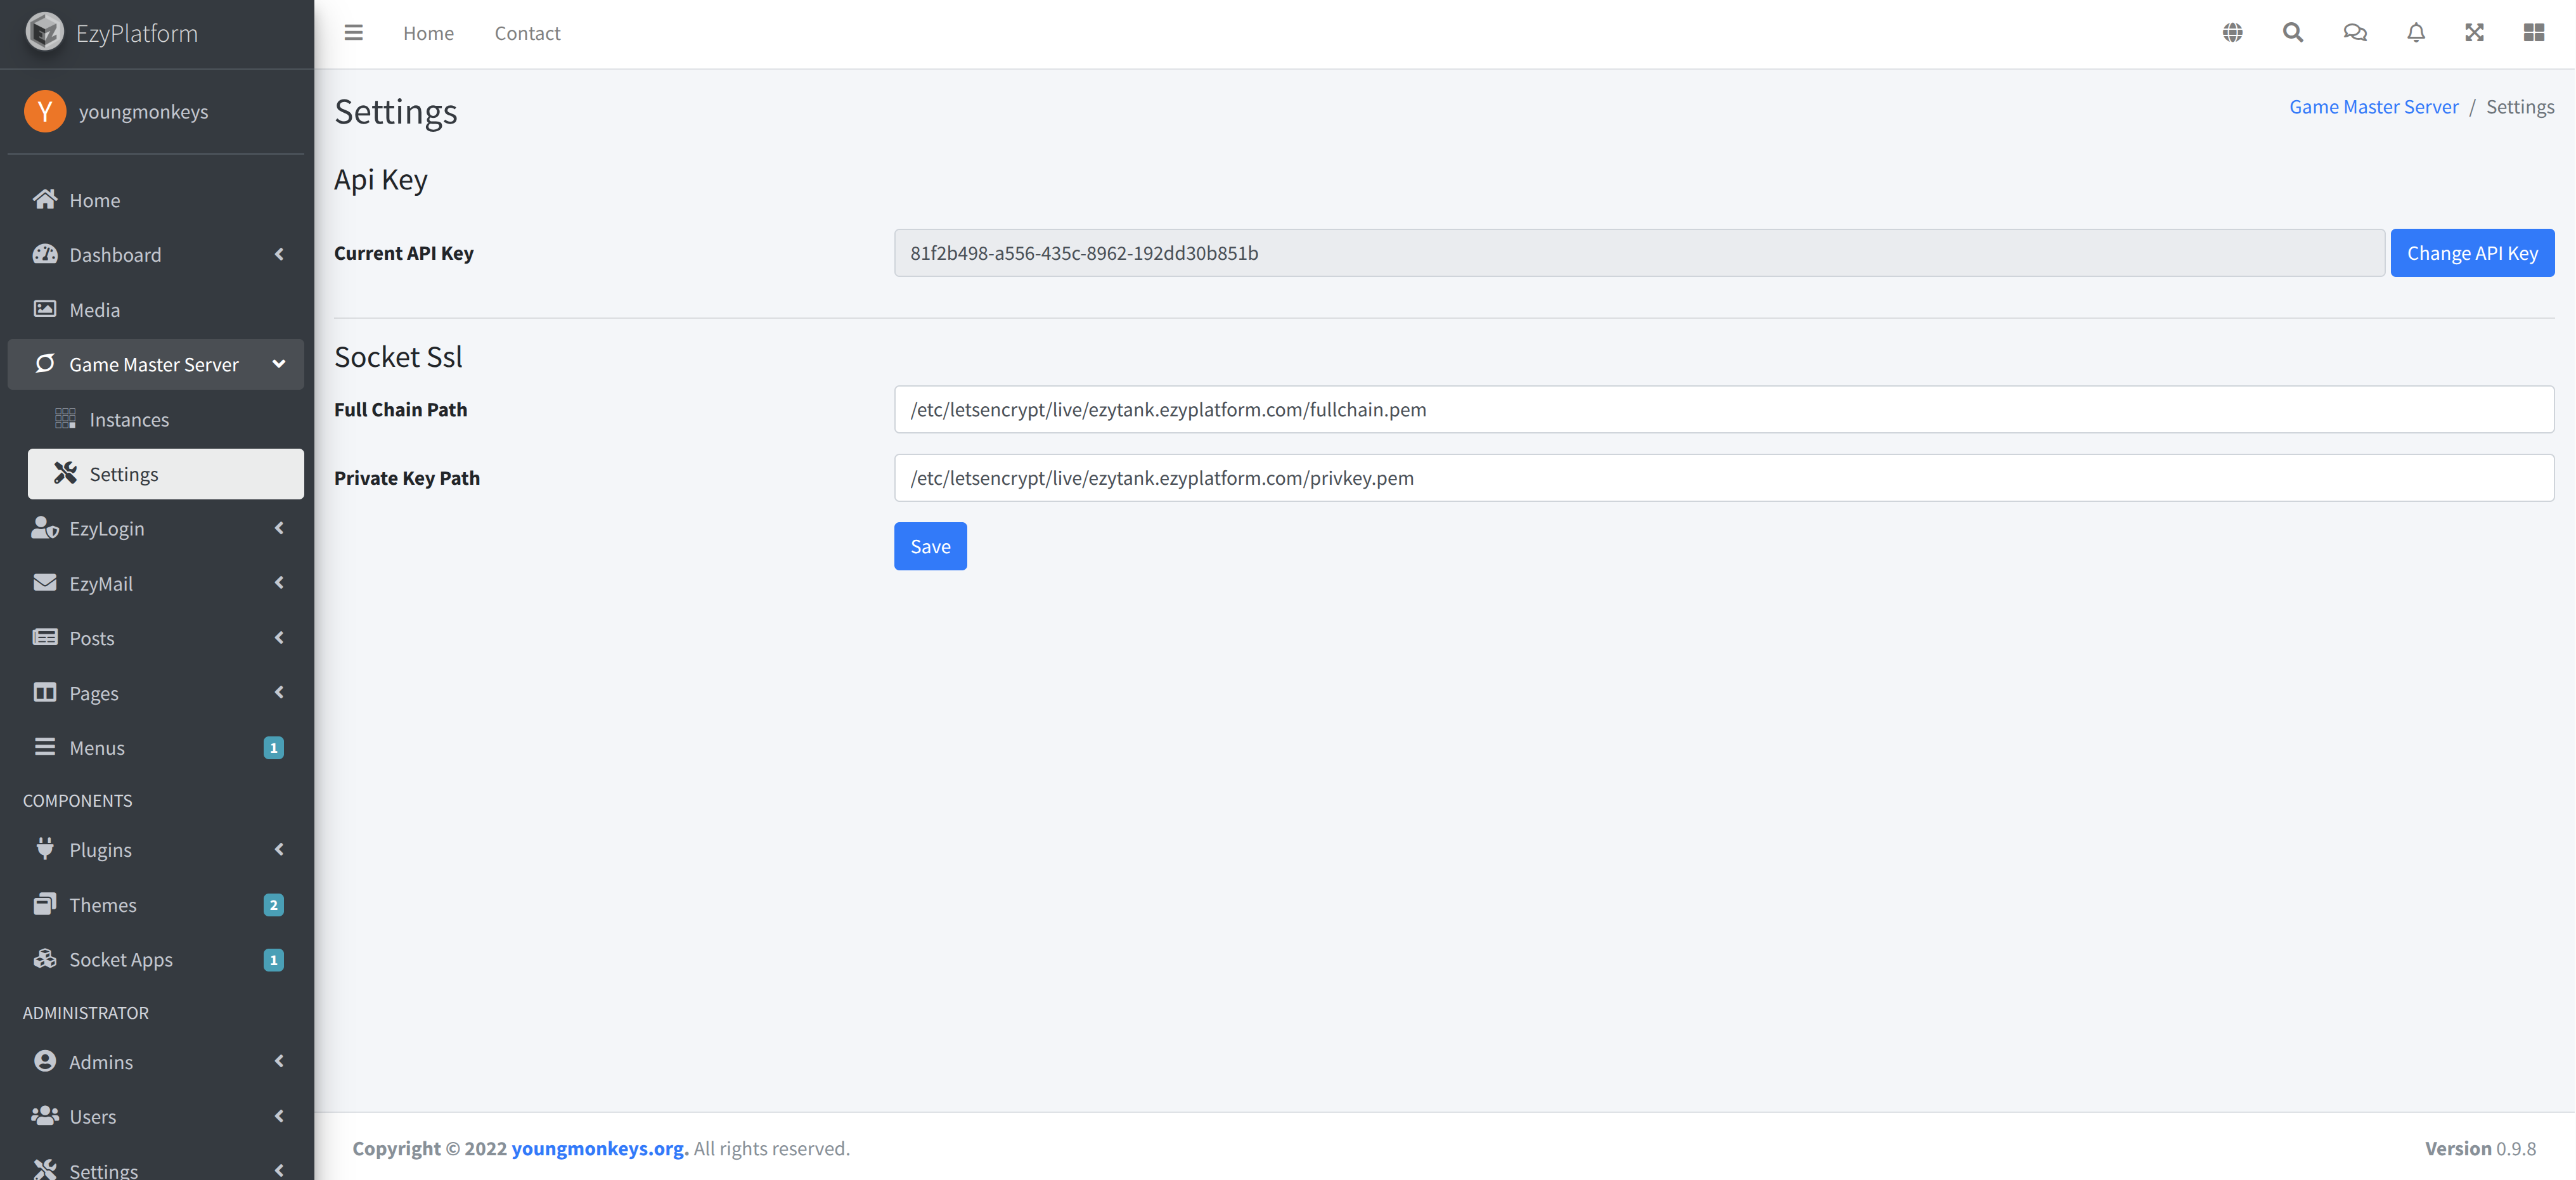Save the Socket Ssl settings
Viewport: 2576px width, 1180px height.
(930, 546)
